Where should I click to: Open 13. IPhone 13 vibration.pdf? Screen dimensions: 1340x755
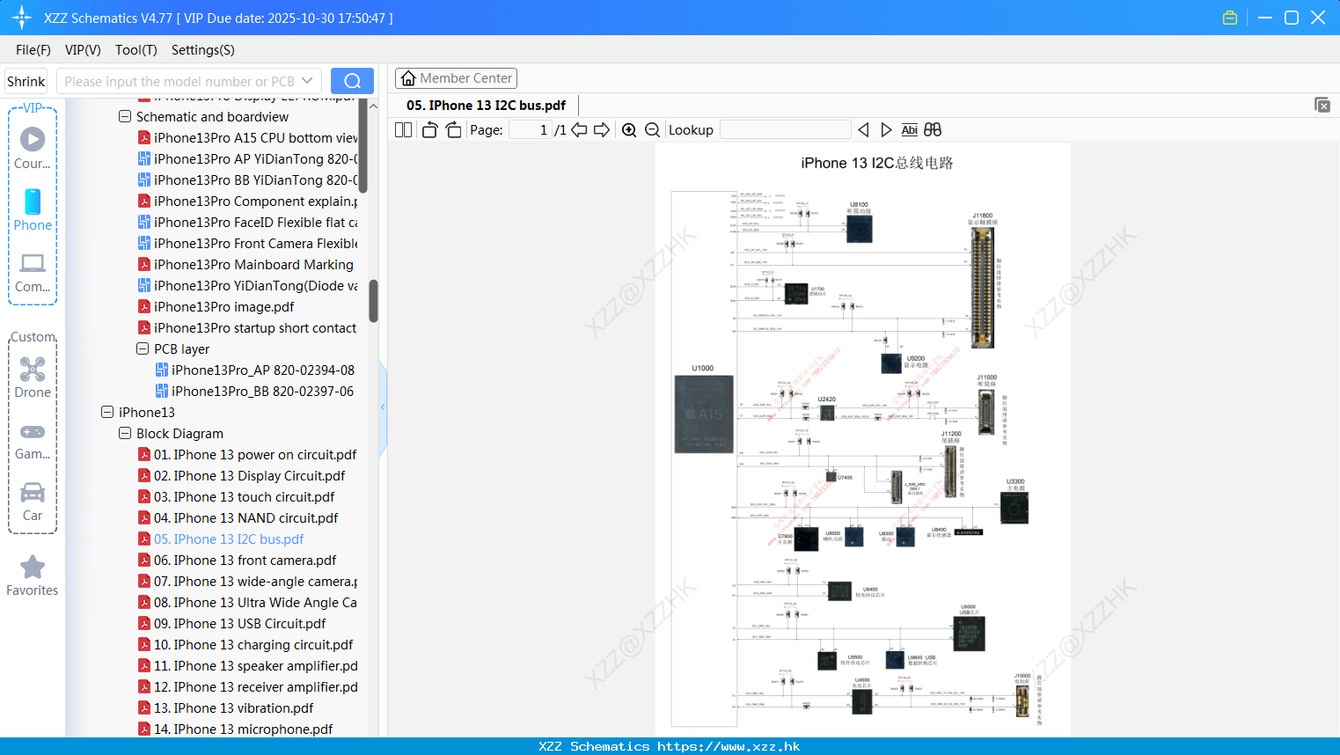pyautogui.click(x=226, y=707)
